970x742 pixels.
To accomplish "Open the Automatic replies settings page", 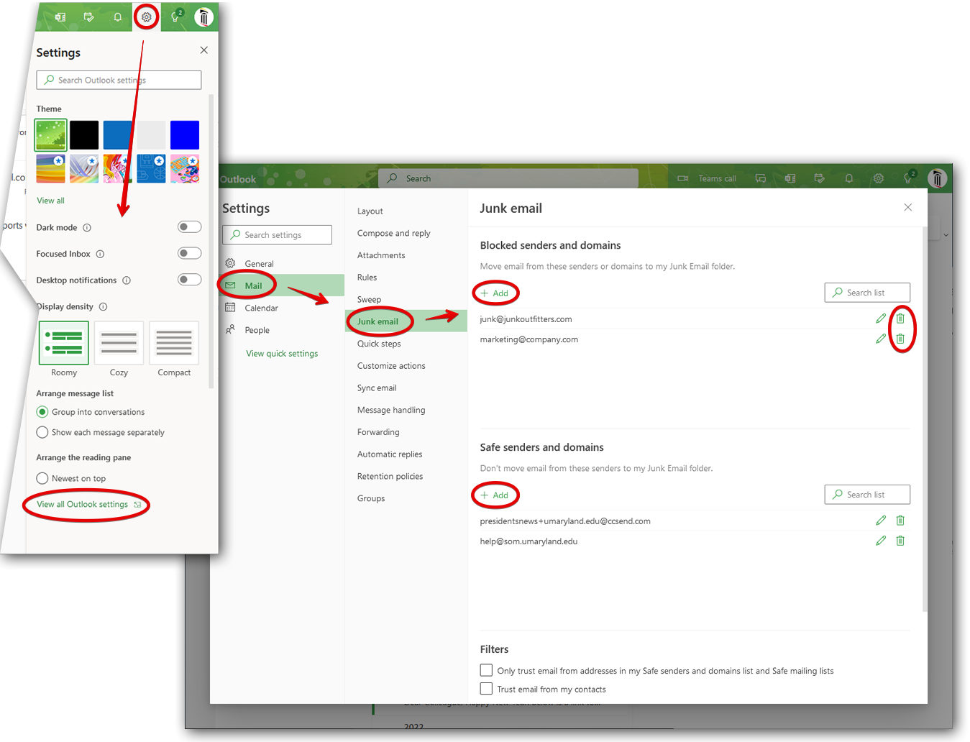I will [390, 454].
